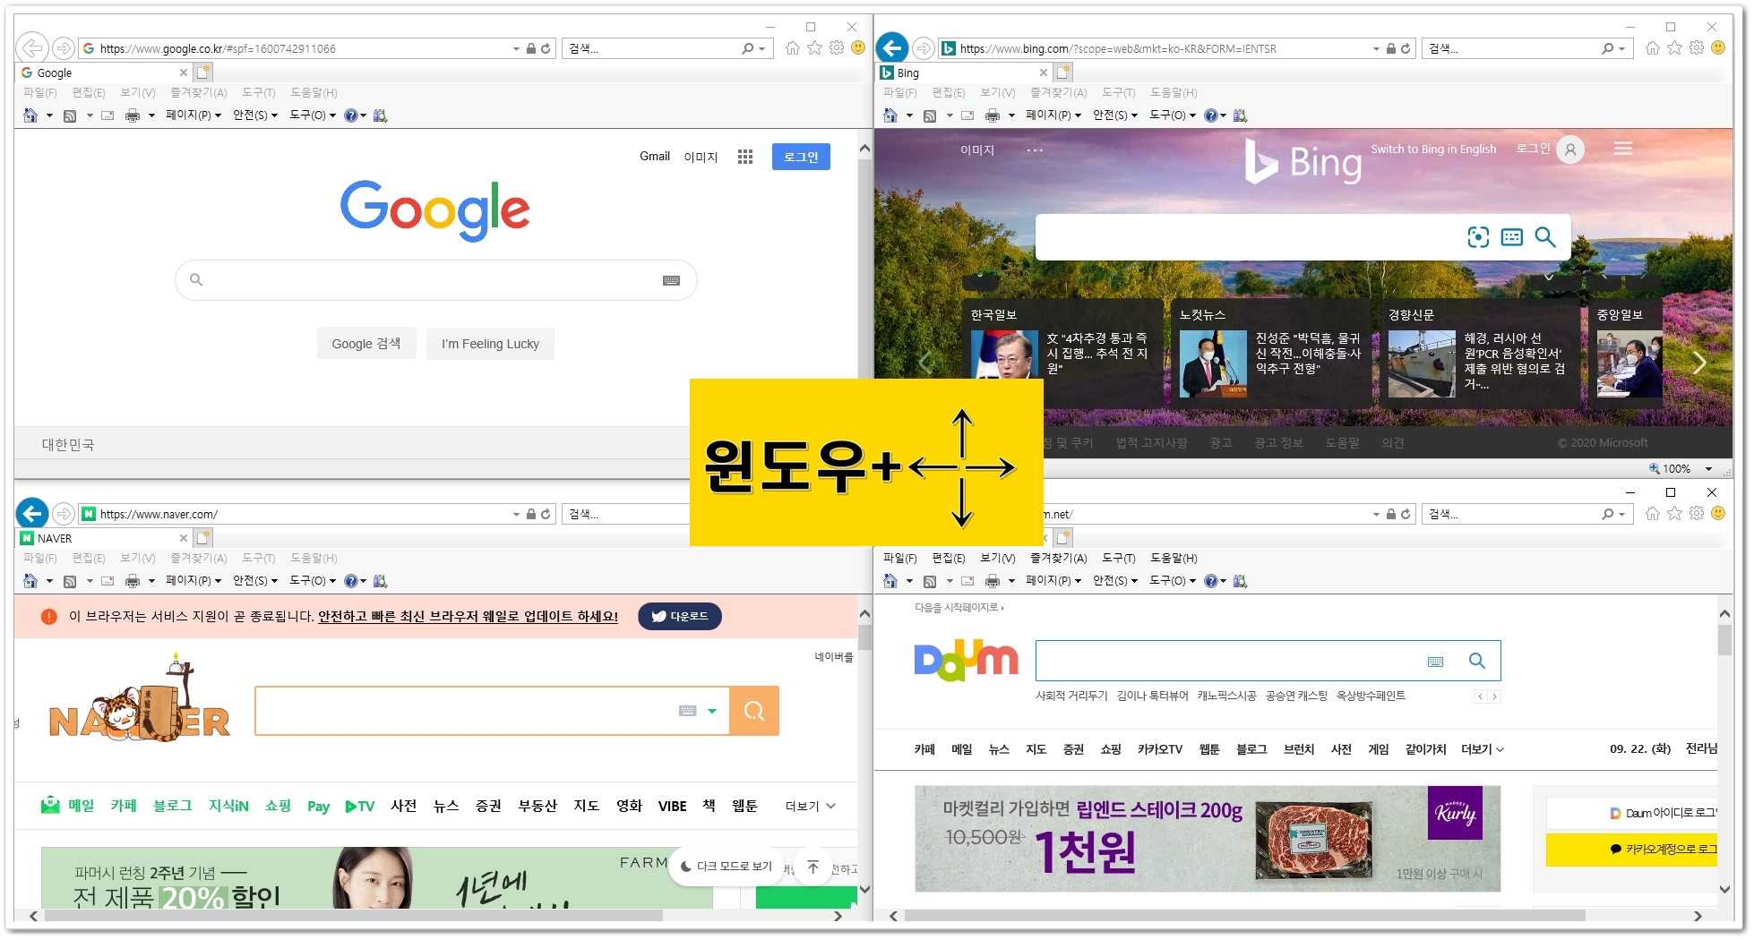Click print icon in Naver window toolbar

[133, 581]
